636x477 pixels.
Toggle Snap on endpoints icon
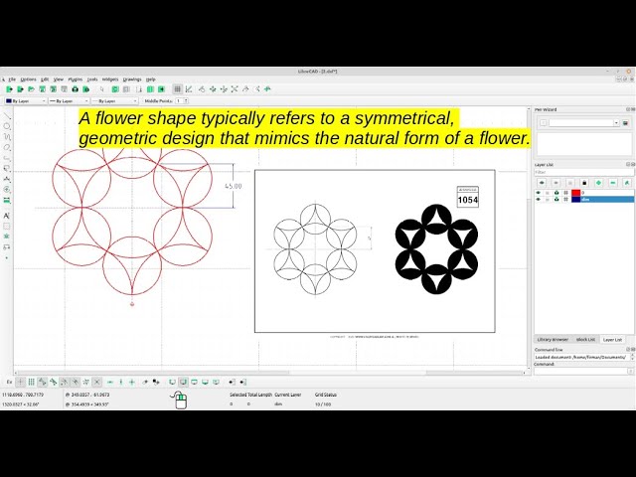tap(42, 382)
